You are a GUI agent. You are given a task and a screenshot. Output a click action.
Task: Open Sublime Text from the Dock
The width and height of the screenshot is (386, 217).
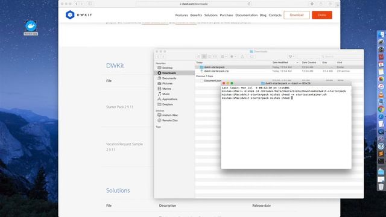click(x=381, y=154)
